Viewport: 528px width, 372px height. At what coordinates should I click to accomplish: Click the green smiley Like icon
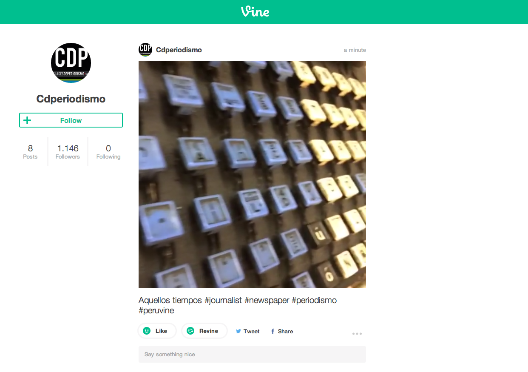pyautogui.click(x=147, y=331)
